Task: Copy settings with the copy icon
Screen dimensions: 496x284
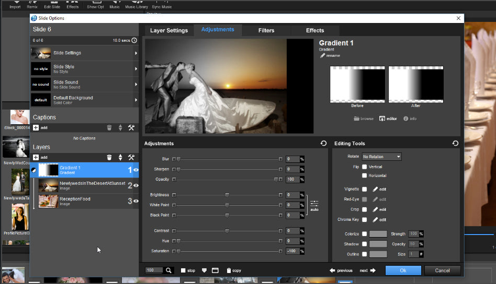Action: coord(234,270)
